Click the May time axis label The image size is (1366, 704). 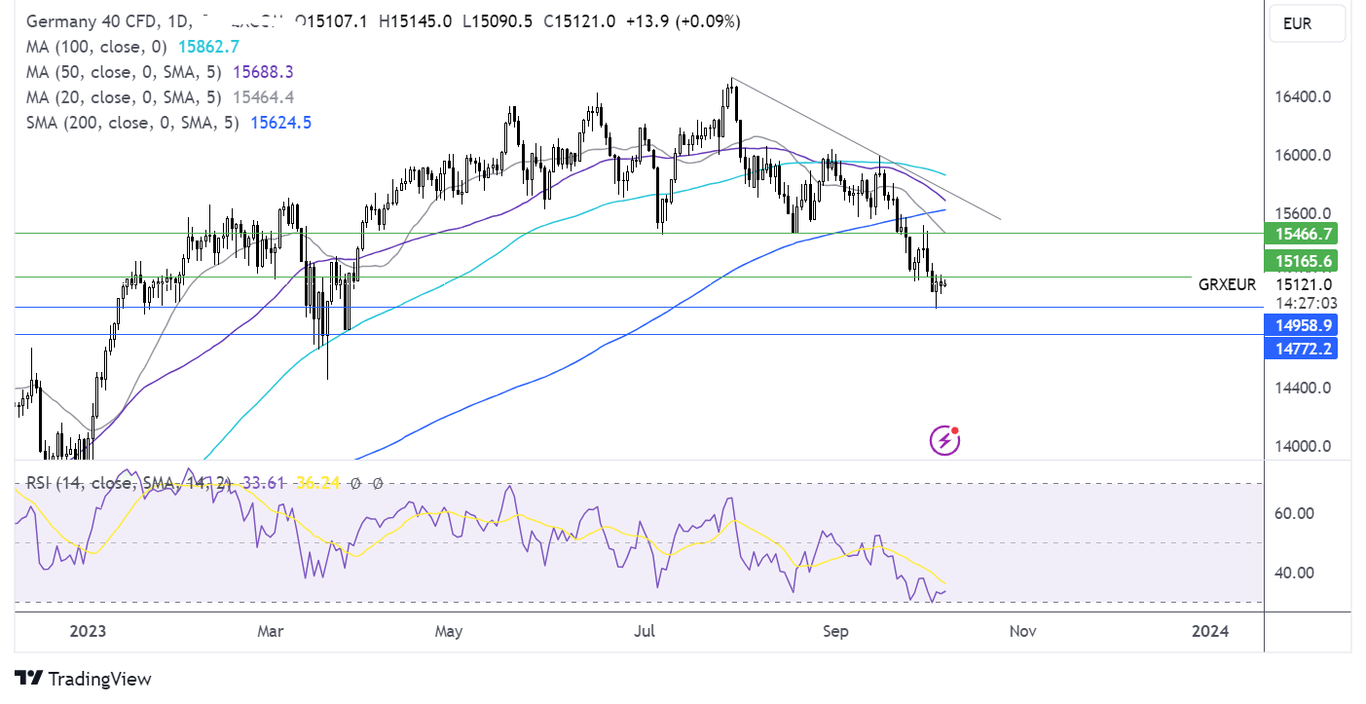pyautogui.click(x=448, y=631)
